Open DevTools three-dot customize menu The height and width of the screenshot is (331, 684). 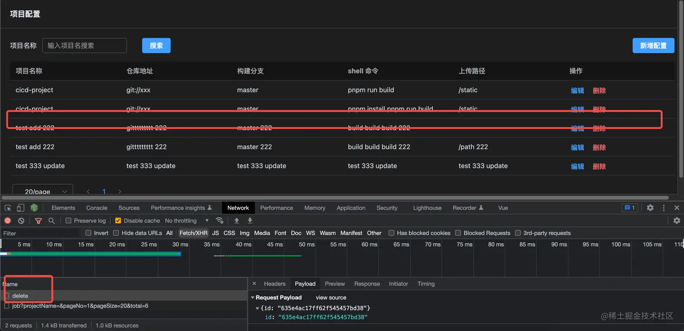click(x=664, y=208)
